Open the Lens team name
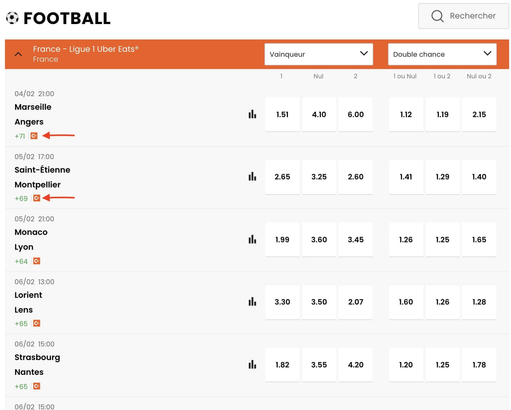Image resolution: width=511 pixels, height=410 pixels. [23, 310]
